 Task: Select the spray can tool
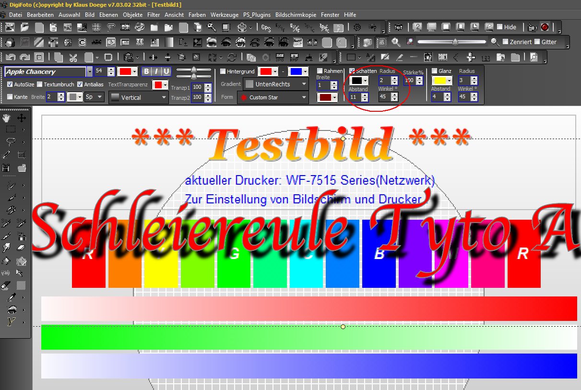pyautogui.click(x=21, y=236)
